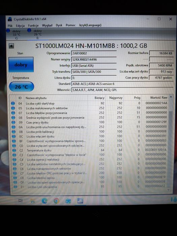Click the Oprogramowanie field 2AR10002

(94, 53)
